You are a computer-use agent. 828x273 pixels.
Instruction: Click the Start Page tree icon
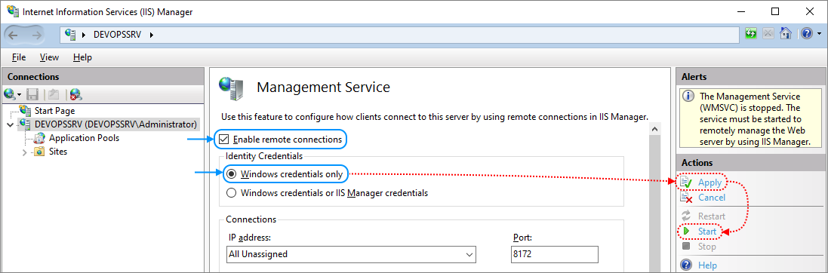coord(26,110)
